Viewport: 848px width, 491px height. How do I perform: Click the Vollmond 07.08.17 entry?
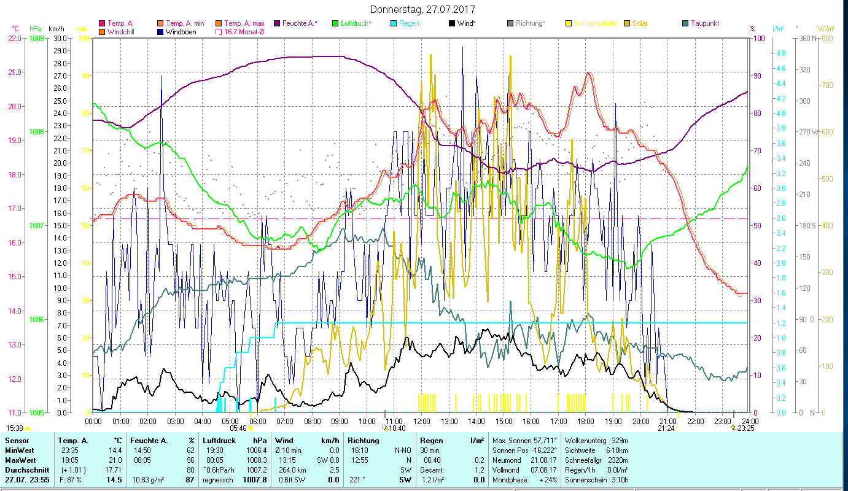click(524, 470)
